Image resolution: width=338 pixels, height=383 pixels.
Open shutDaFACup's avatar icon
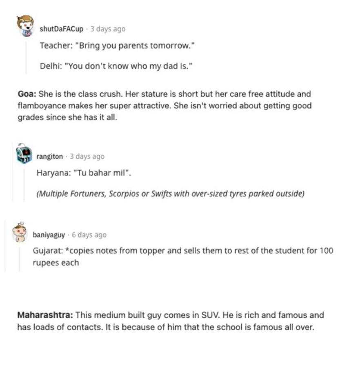25,26
